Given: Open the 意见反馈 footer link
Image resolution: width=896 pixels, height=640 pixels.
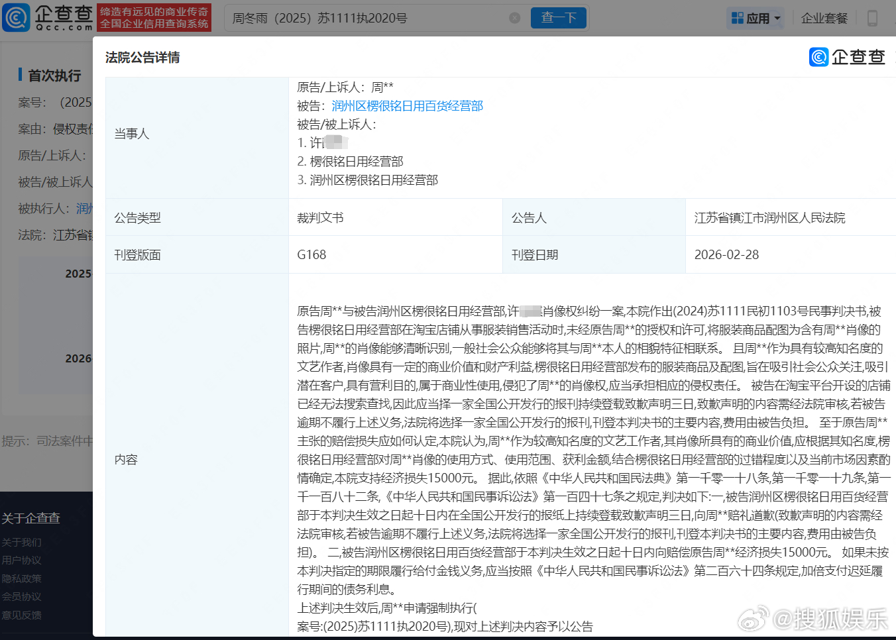Looking at the screenshot, I should click(21, 615).
